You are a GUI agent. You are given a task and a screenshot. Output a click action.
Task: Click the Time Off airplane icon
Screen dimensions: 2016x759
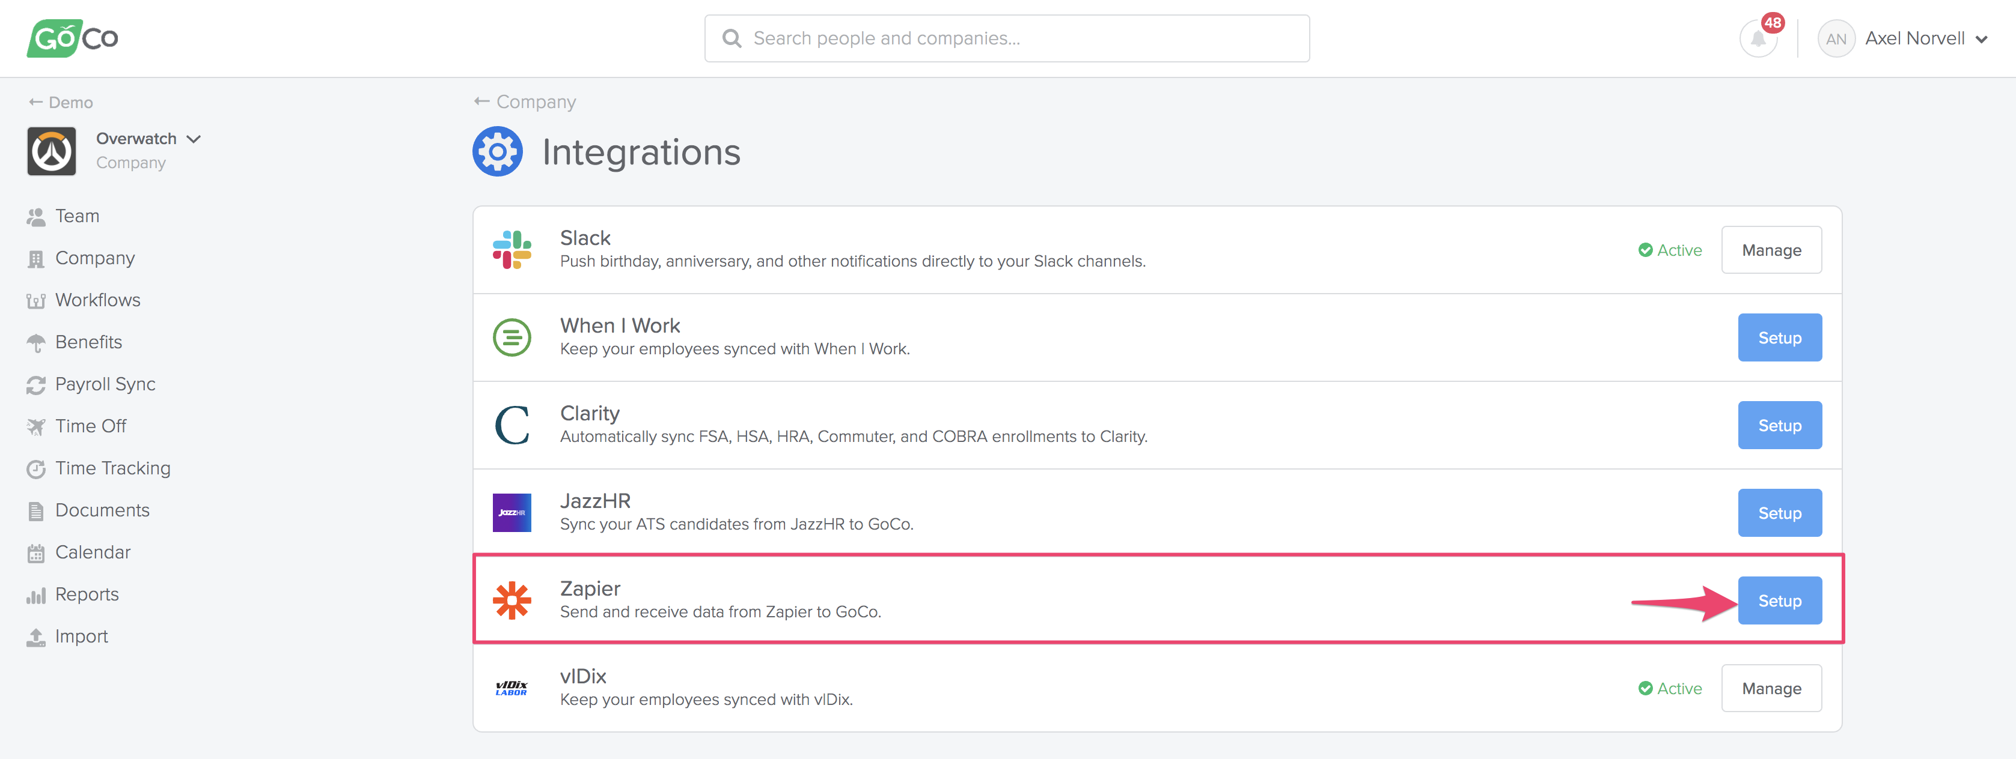pos(36,427)
